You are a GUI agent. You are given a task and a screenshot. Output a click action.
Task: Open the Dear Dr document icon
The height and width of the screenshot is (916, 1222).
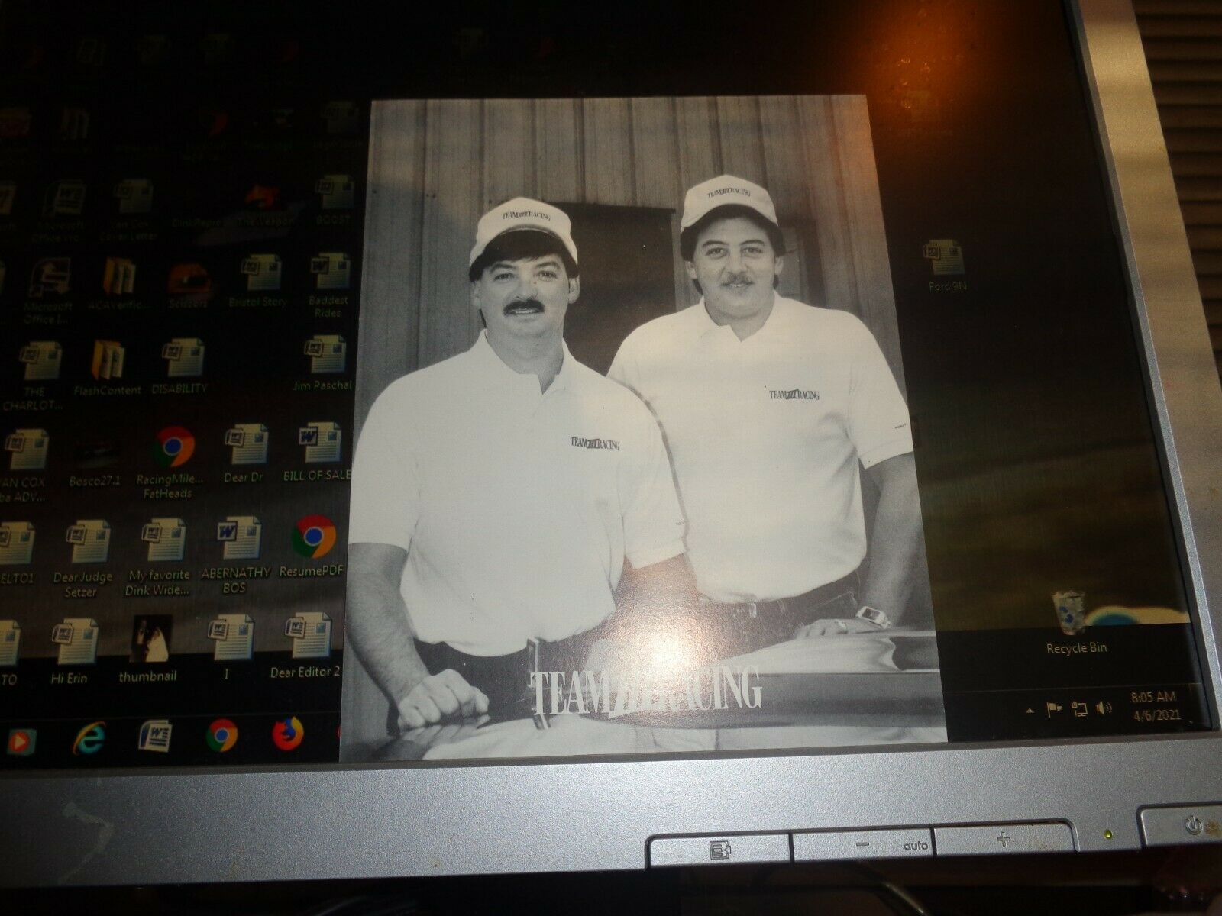[245, 454]
